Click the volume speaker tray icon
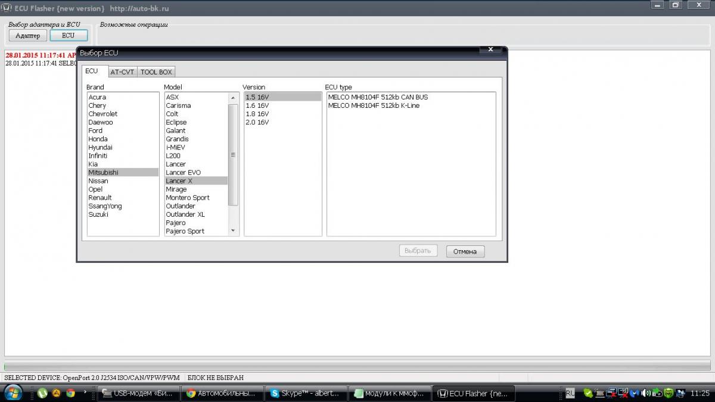The height and width of the screenshot is (402, 715). pyautogui.click(x=645, y=393)
